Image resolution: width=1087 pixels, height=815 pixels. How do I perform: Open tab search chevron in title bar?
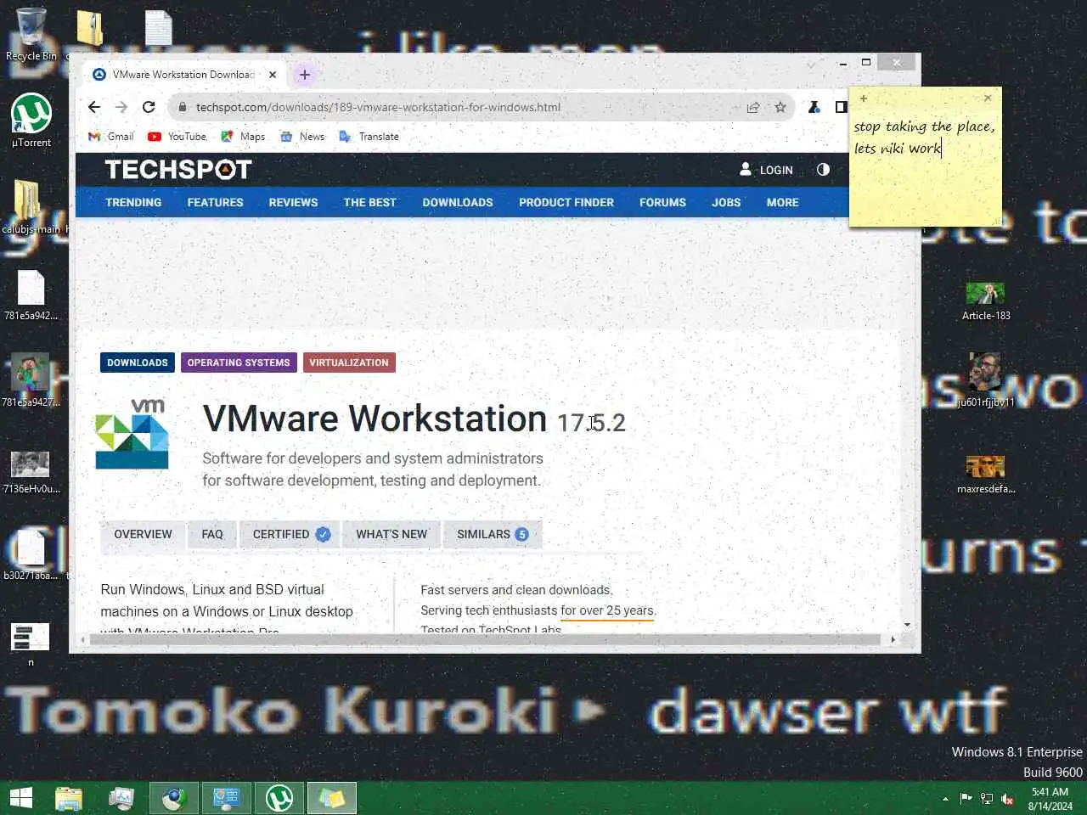pyautogui.click(x=811, y=64)
